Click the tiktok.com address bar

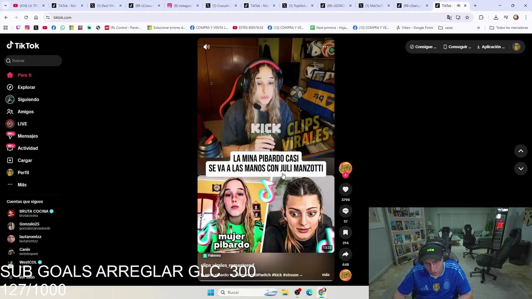pos(245,17)
